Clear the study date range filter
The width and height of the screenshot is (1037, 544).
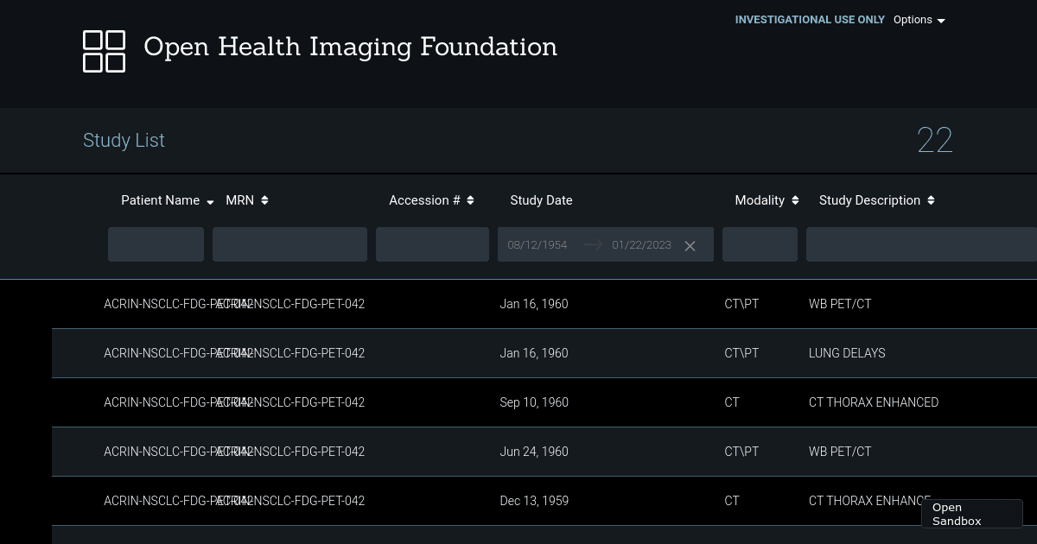tap(690, 246)
